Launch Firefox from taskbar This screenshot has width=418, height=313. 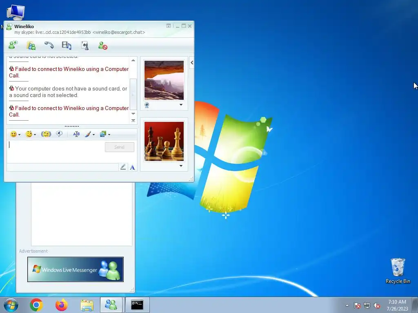pos(61,305)
